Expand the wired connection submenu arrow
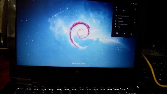The height and width of the screenshot is (94, 167). point(135,17)
